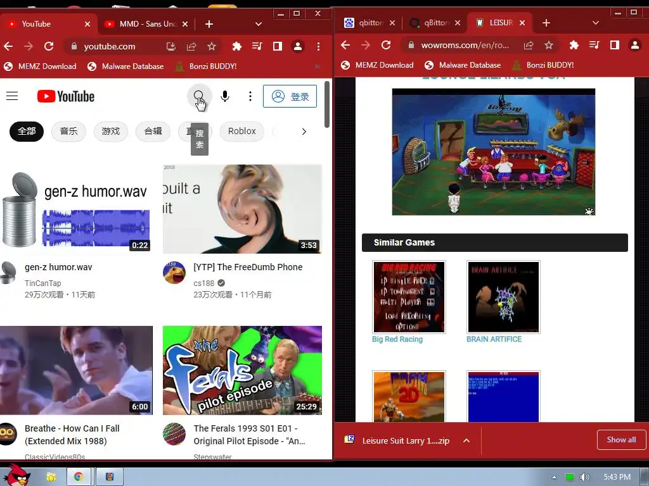Click Show all downloads button
This screenshot has height=486, width=649.
[x=621, y=440]
